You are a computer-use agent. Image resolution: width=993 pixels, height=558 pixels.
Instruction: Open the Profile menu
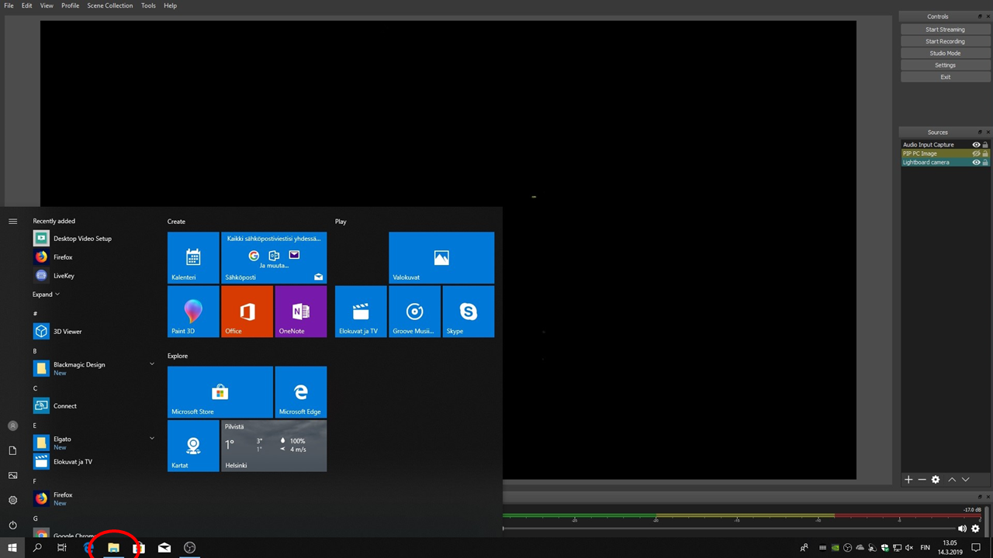pyautogui.click(x=71, y=5)
